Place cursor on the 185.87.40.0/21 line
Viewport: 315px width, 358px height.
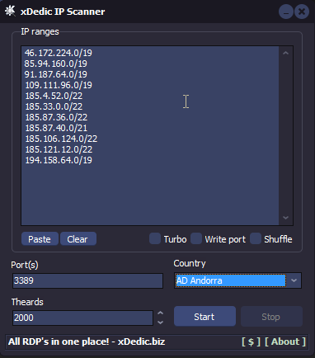(x=56, y=128)
